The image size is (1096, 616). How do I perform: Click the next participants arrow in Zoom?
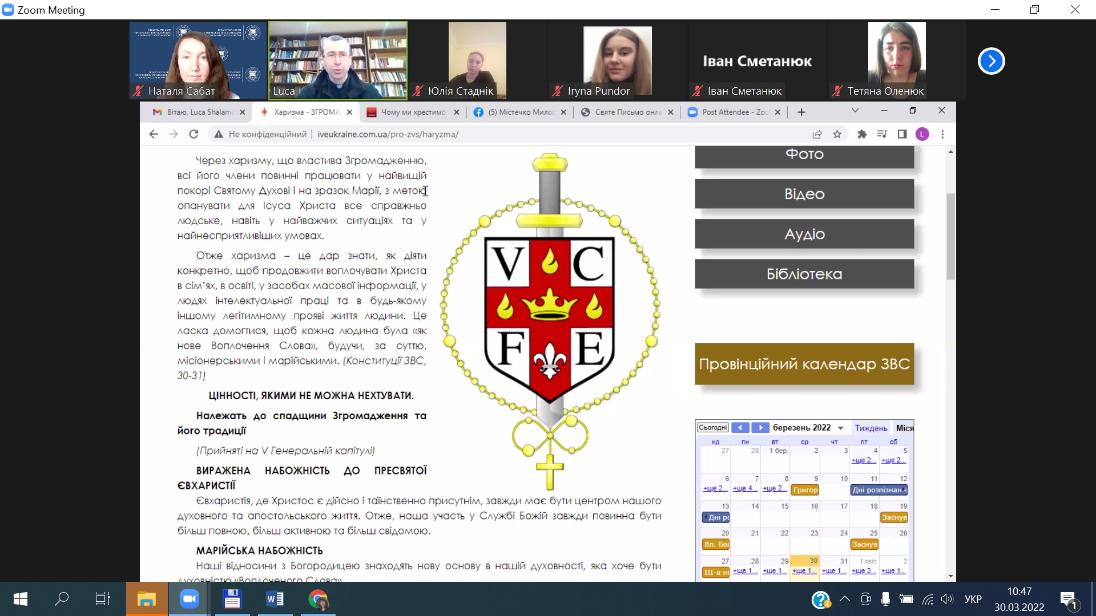coord(991,61)
